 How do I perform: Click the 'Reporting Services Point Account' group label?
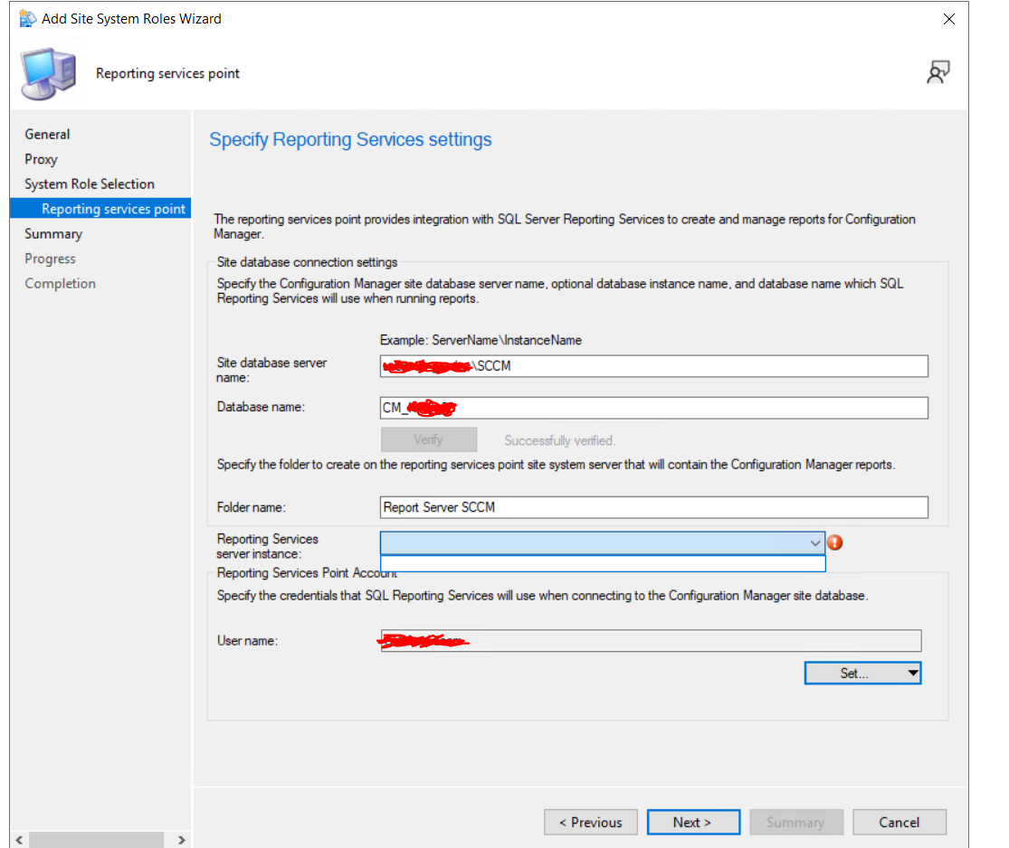[307, 573]
